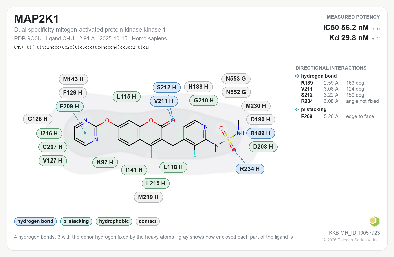Click the N552 G residue label

pos(236,92)
